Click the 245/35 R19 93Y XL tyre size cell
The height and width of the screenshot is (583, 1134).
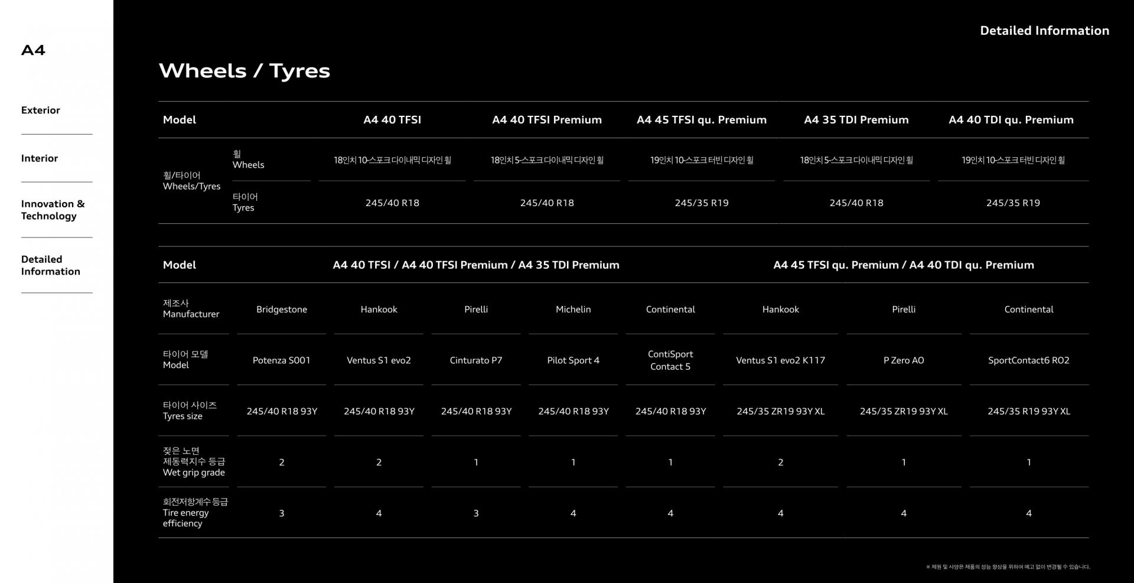point(1029,411)
